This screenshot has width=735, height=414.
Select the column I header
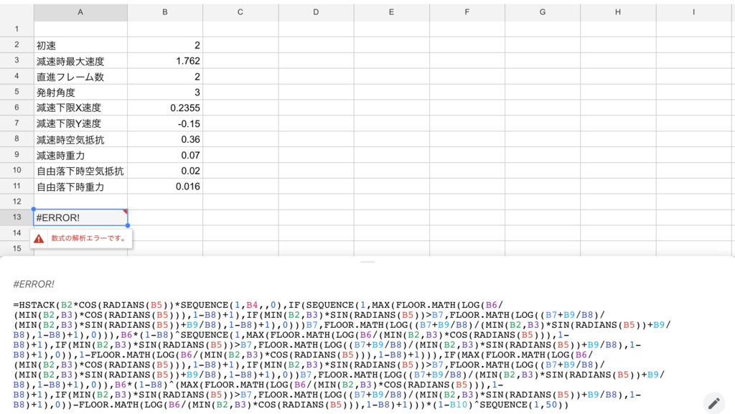[694, 12]
